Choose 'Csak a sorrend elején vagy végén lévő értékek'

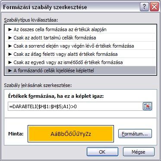(80, 46)
